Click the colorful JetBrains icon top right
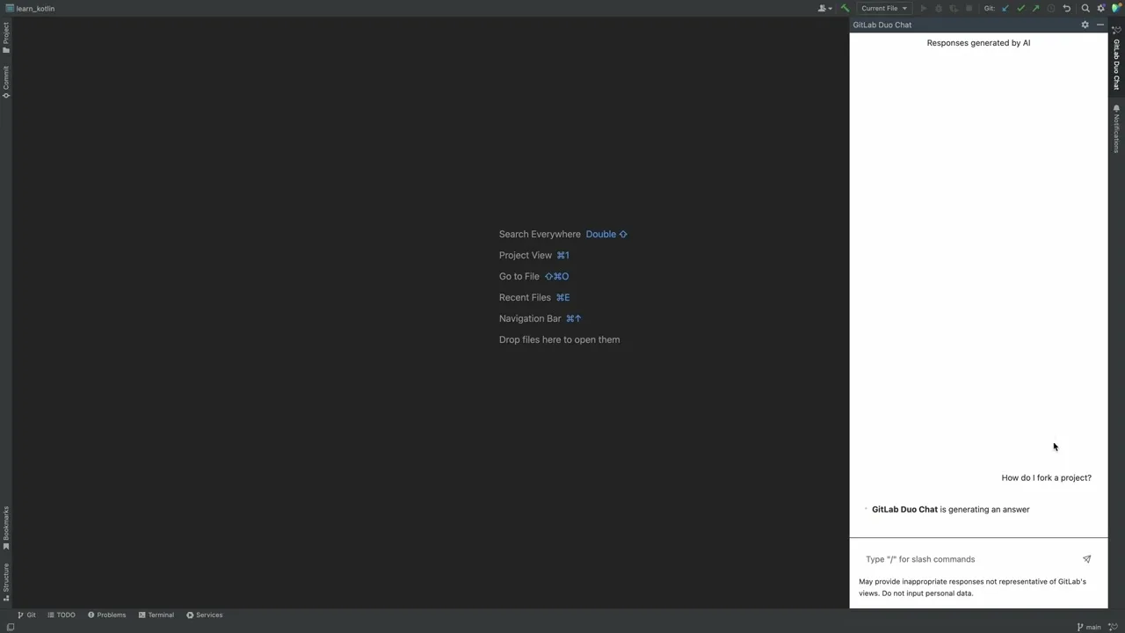Screen dimensions: 1125x633 [x=1116, y=8]
